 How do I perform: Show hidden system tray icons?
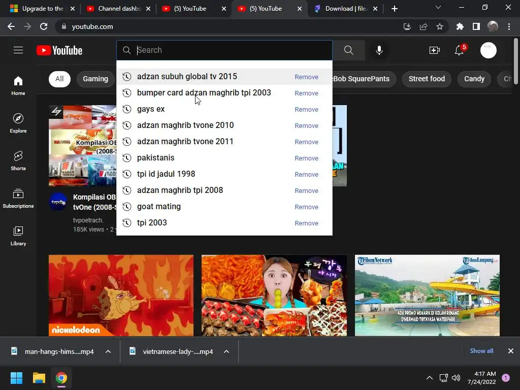tap(430, 378)
